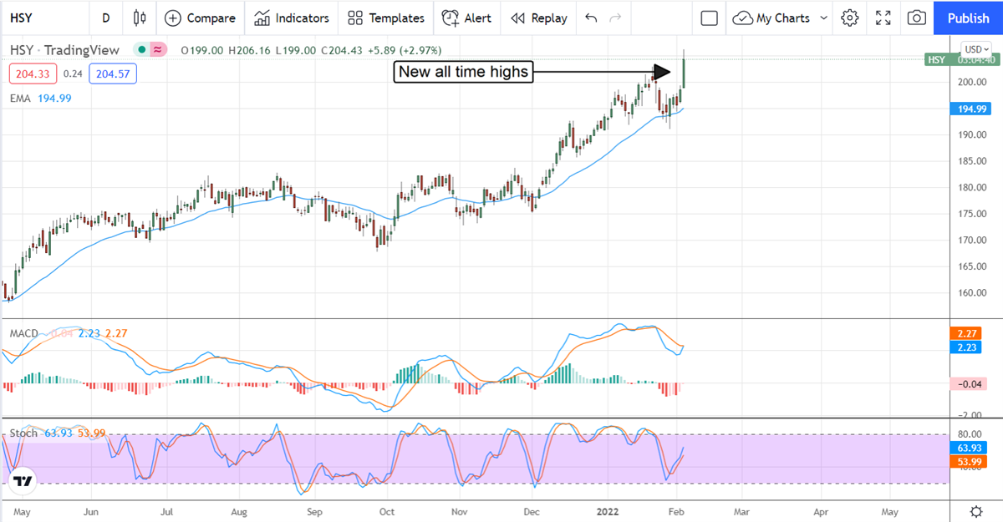
Task: Click the HSY symbol search field
Action: click(x=42, y=18)
